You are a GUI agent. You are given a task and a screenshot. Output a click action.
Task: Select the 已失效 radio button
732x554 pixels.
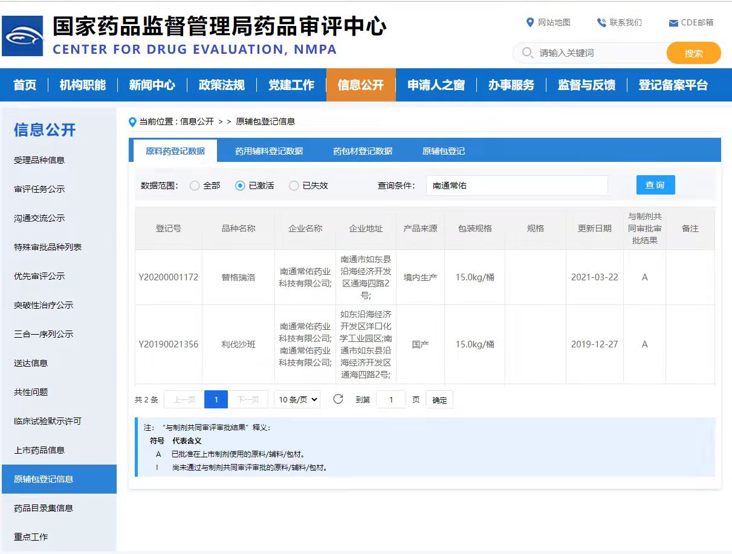[x=294, y=185]
